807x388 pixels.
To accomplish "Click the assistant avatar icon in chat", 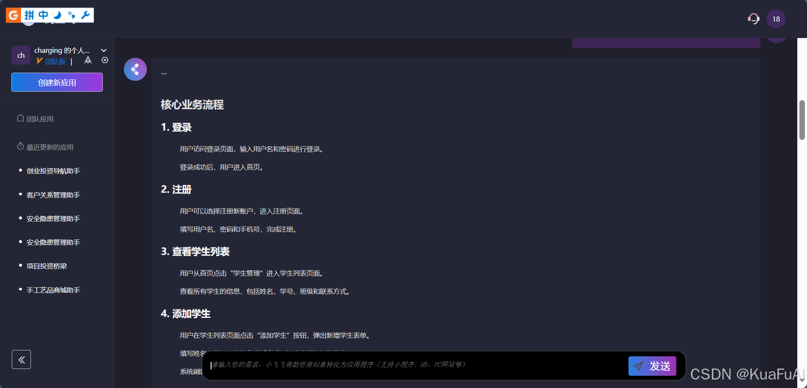I will (x=135, y=69).
